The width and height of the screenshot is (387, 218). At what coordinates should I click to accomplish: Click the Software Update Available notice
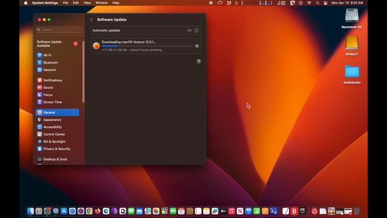click(x=57, y=44)
